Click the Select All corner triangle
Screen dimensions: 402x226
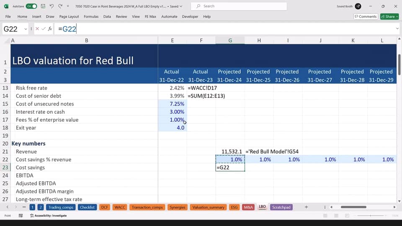tap(6, 41)
